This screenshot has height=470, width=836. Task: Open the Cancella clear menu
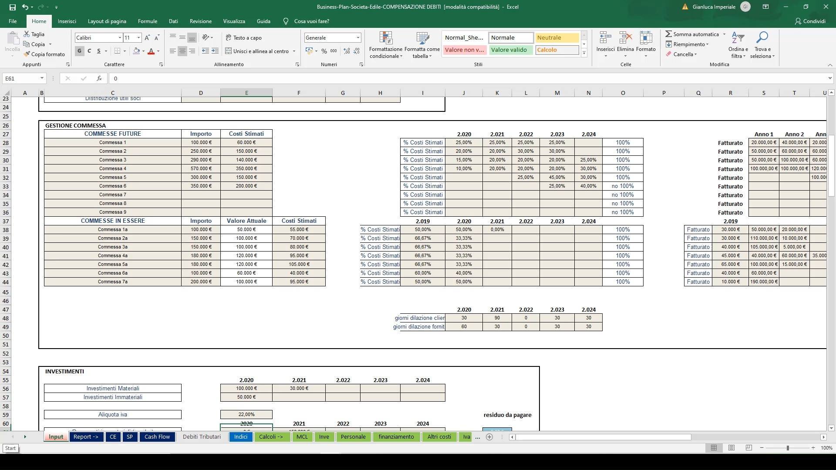(681, 54)
